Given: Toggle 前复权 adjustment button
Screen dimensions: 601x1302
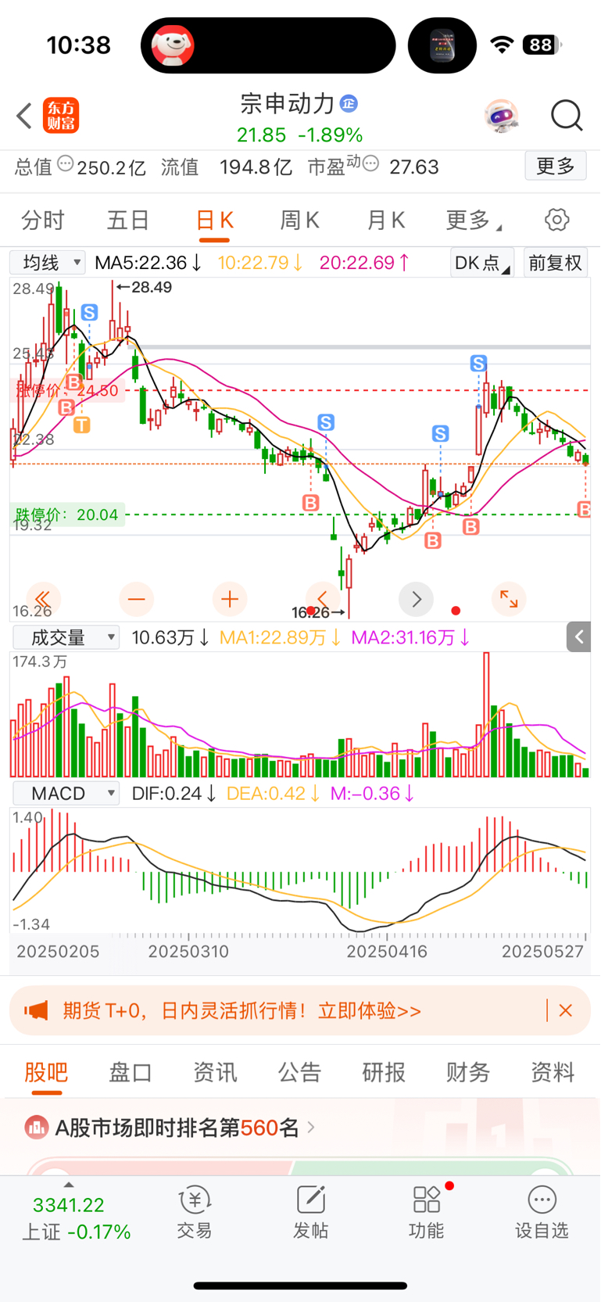Looking at the screenshot, I should pyautogui.click(x=556, y=263).
